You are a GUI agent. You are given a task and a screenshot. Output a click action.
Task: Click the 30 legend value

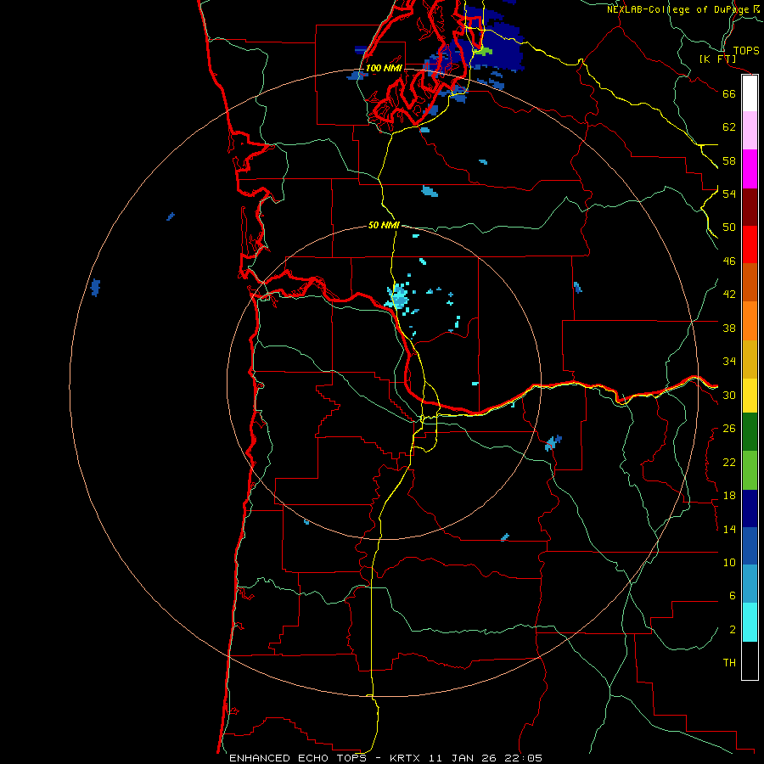[x=729, y=395]
